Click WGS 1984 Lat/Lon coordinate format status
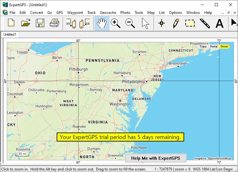The width and height of the screenshot is (238, 172). 213,169
